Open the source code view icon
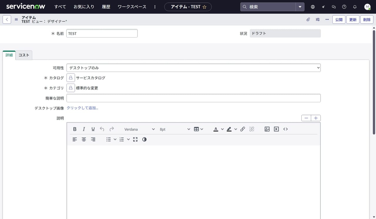The image size is (376, 219). (286, 129)
